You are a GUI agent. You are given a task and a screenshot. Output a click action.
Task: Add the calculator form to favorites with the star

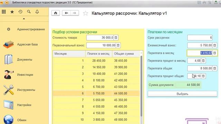click(85, 13)
